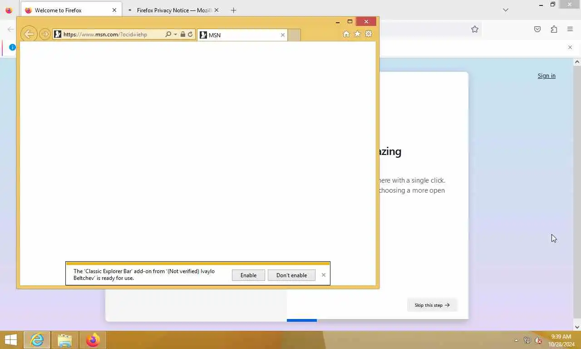This screenshot has height=349, width=581.
Task: Click Firefox scrollbar down arrow
Action: click(x=577, y=327)
